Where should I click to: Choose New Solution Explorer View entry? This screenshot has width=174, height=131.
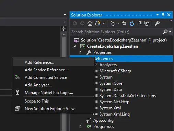(x=54, y=109)
